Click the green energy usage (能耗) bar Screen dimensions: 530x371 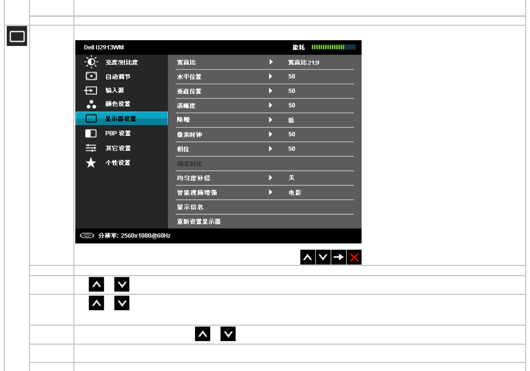(x=334, y=47)
